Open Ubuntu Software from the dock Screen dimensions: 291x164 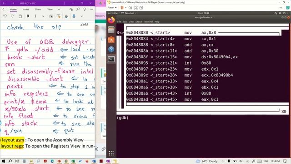(x=111, y=40)
